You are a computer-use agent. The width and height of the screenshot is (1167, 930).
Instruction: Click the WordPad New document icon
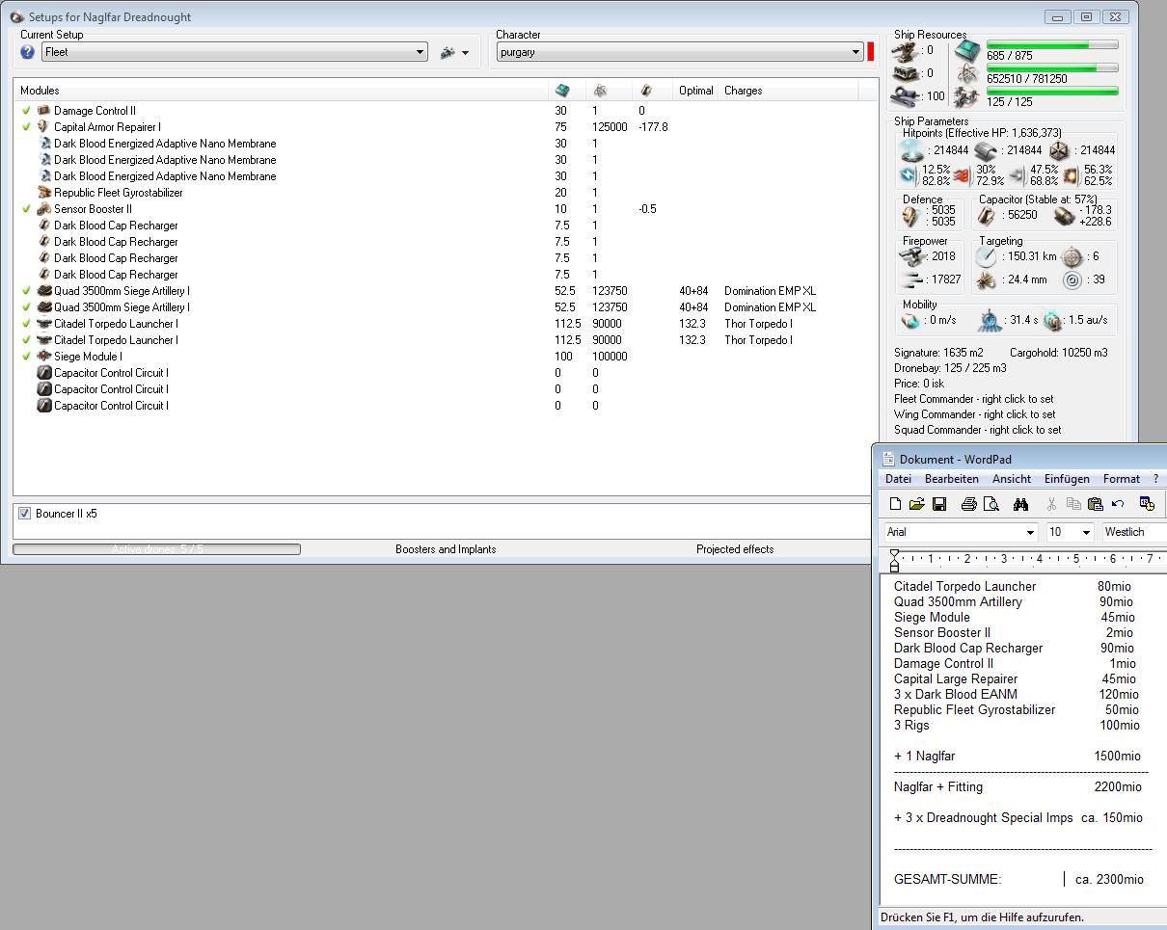pos(895,504)
